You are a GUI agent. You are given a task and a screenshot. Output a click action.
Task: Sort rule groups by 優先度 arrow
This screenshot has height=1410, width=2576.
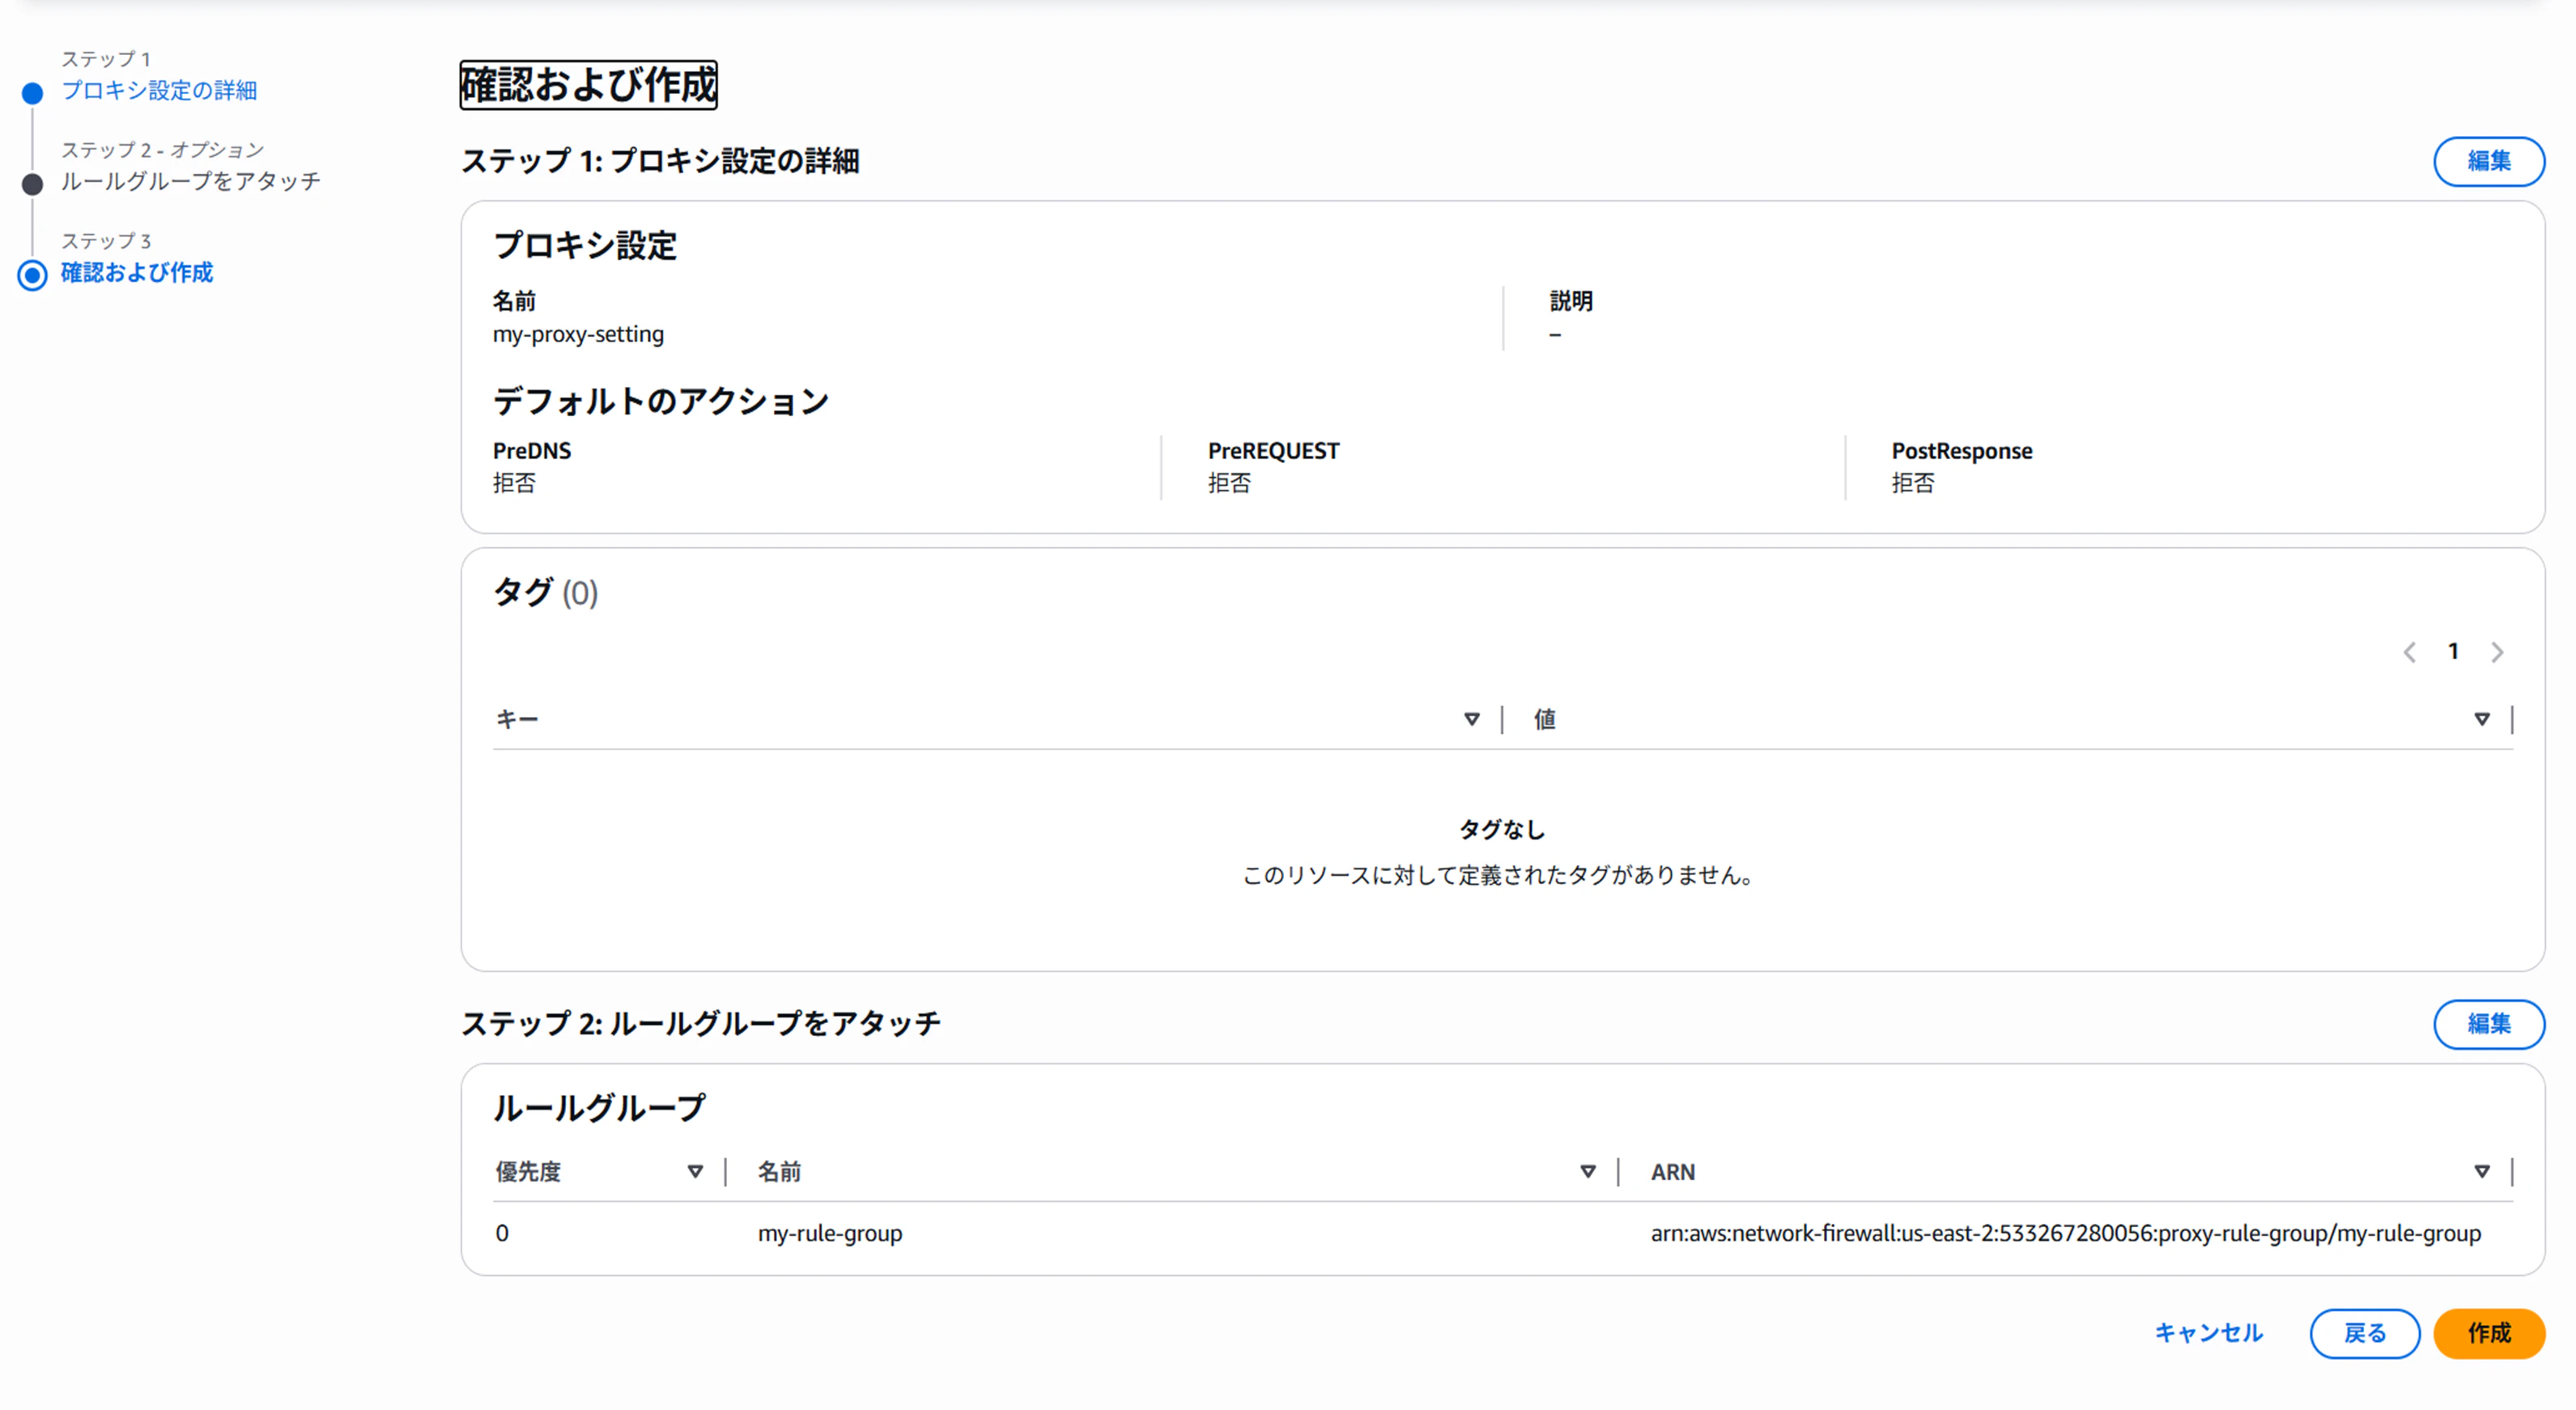695,1171
